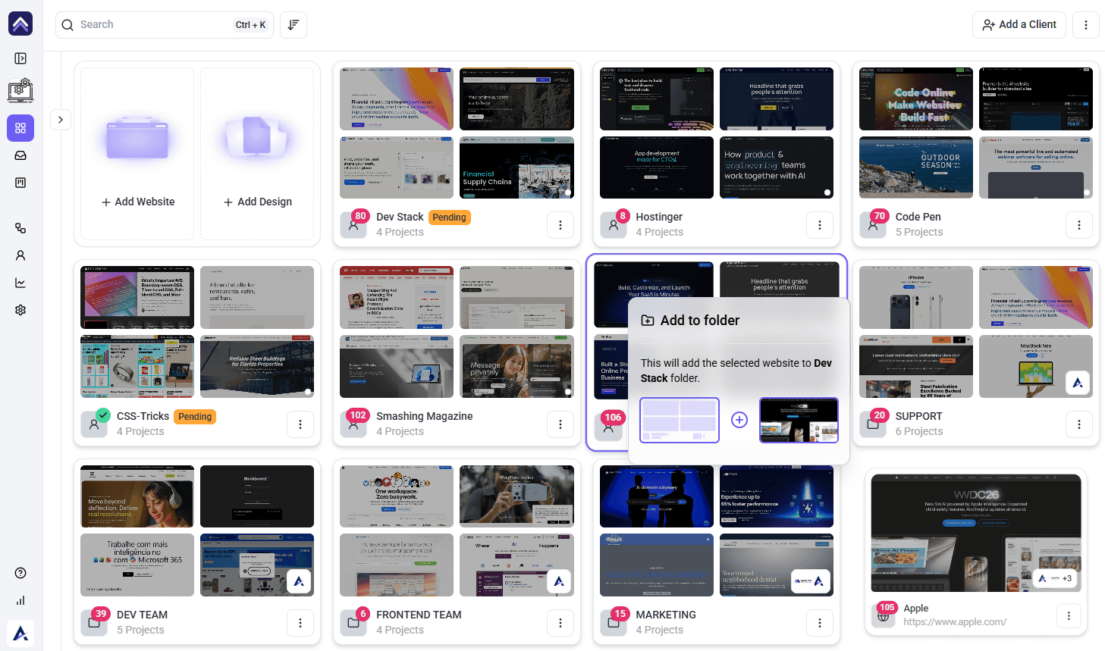1105x651 pixels.
Task: Click the +3 badge on Apple card
Action: point(1066,578)
